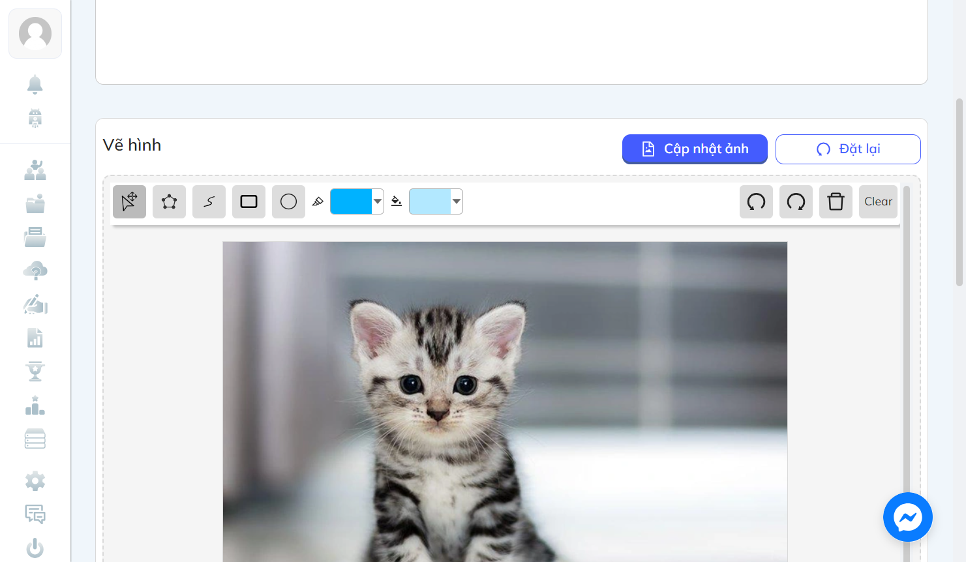Open the cloud question sidebar icon
Viewport: 966px width, 562px height.
[35, 271]
